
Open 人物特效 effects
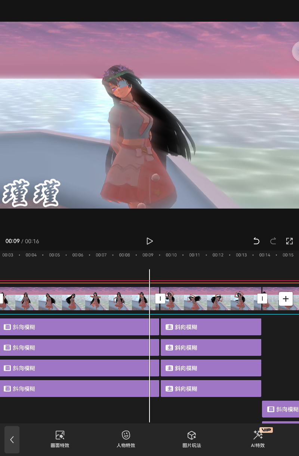point(126,439)
